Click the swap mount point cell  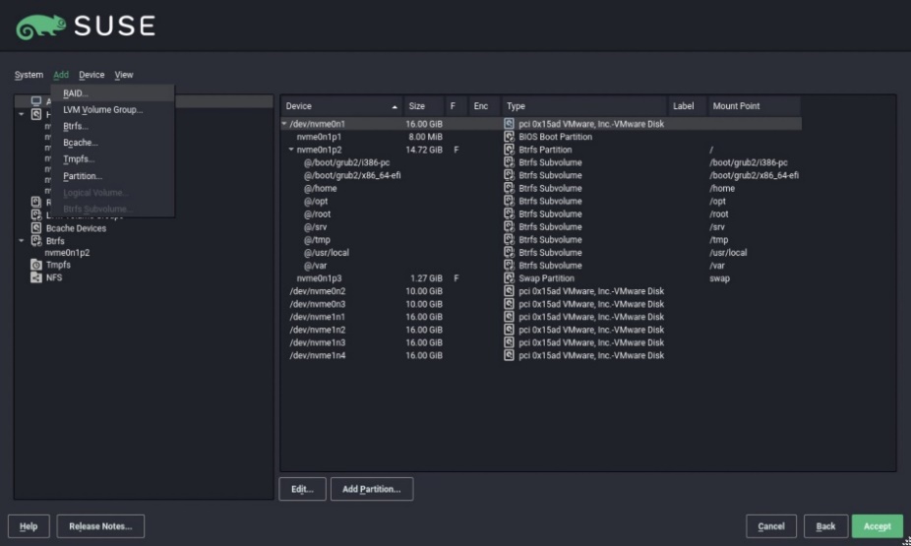click(x=719, y=278)
